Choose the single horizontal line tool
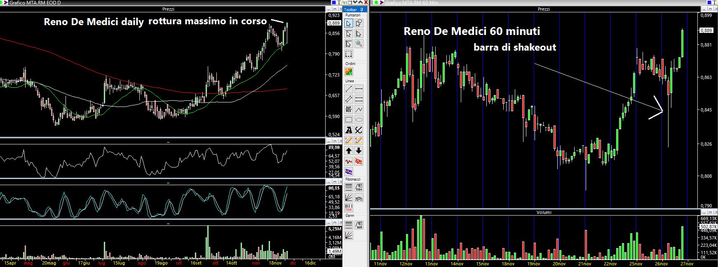The width and height of the screenshot is (718, 267). (359, 89)
